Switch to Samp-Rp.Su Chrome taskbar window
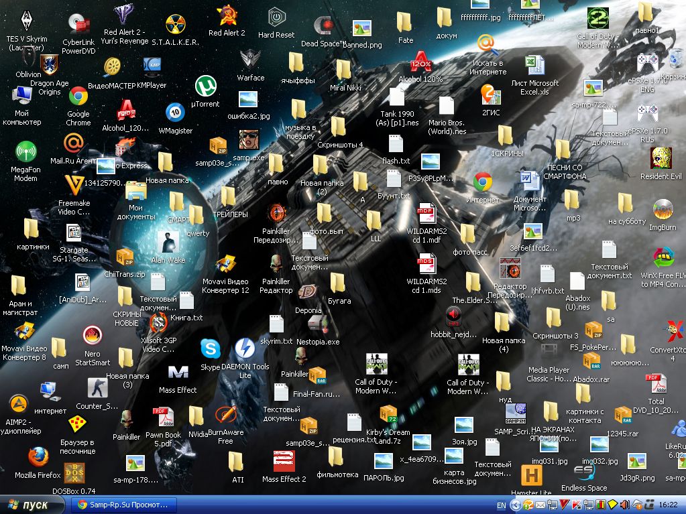 pos(123,505)
